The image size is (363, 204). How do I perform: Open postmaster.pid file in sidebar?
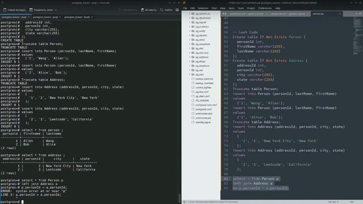click(203, 118)
